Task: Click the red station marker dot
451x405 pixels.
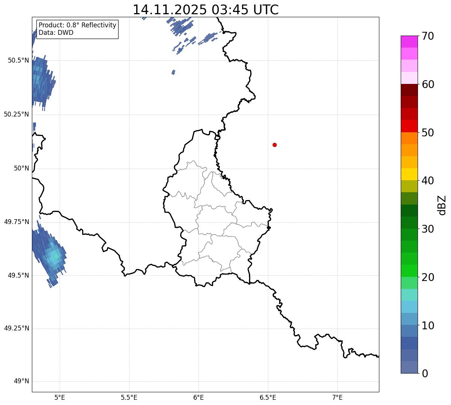Action: pos(275,145)
